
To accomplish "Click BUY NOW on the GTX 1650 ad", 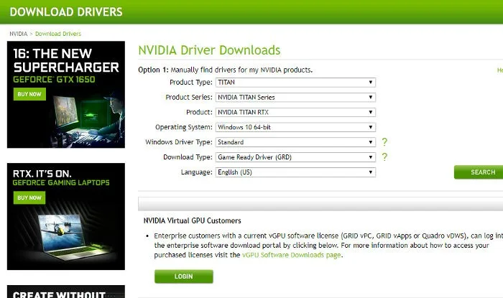I will pos(29,94).
